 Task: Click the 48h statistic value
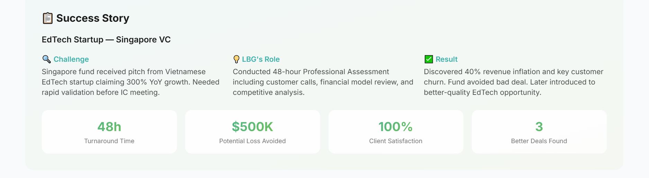coord(109,127)
